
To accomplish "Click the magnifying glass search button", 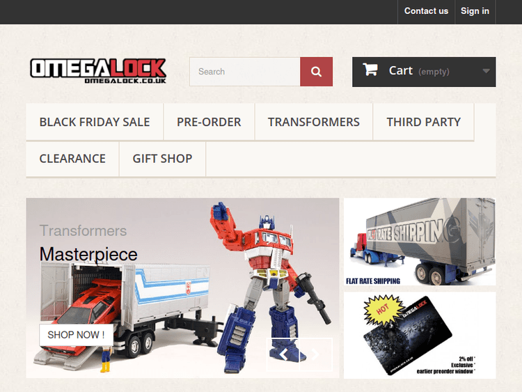I will point(316,72).
